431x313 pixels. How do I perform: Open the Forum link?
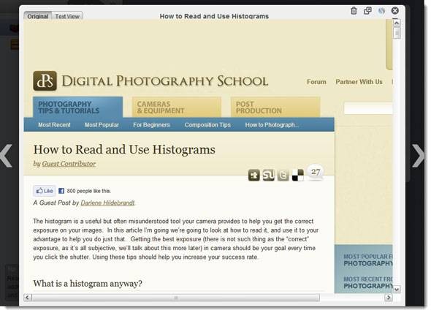point(316,82)
